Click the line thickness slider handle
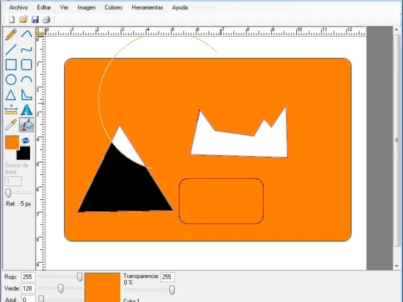 pos(8,193)
